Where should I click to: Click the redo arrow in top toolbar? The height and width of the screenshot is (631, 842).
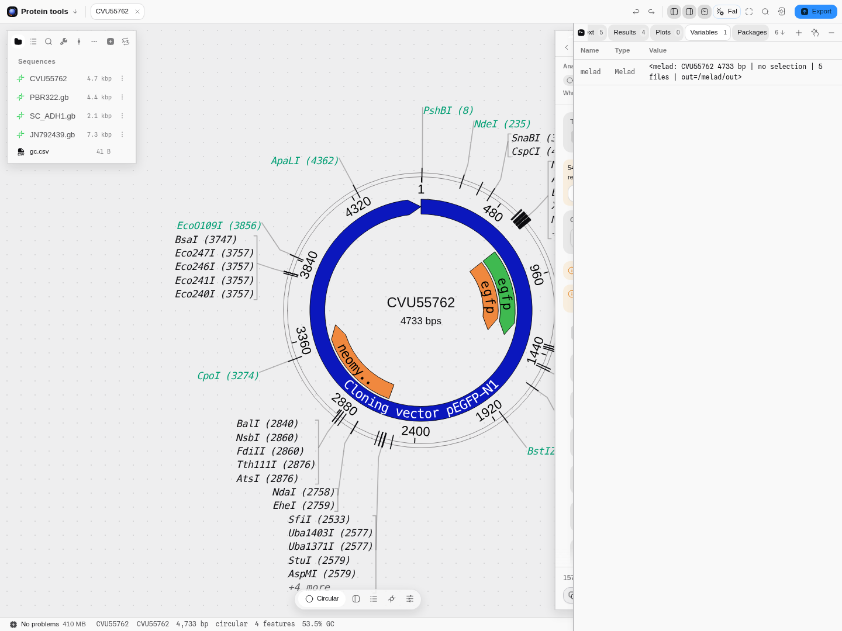(651, 12)
